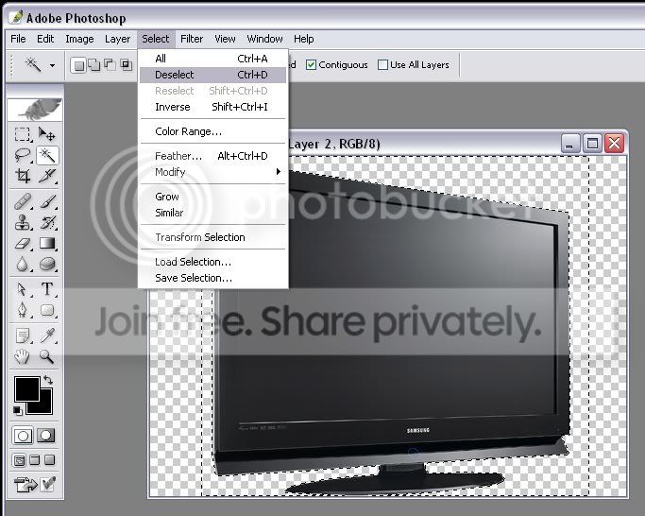
Task: Select the Slice tool
Action: 47,176
